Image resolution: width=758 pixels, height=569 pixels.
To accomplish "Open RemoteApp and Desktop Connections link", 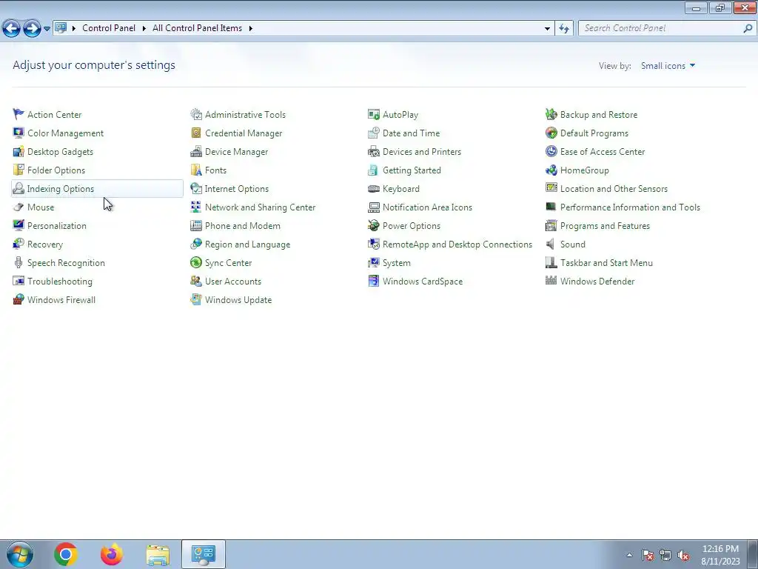I will point(457,244).
